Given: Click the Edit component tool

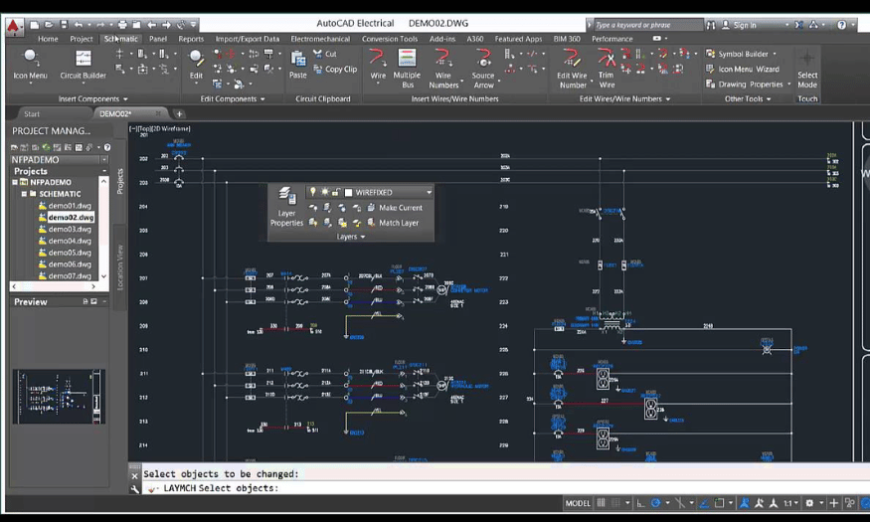Looking at the screenshot, I should click(x=196, y=66).
